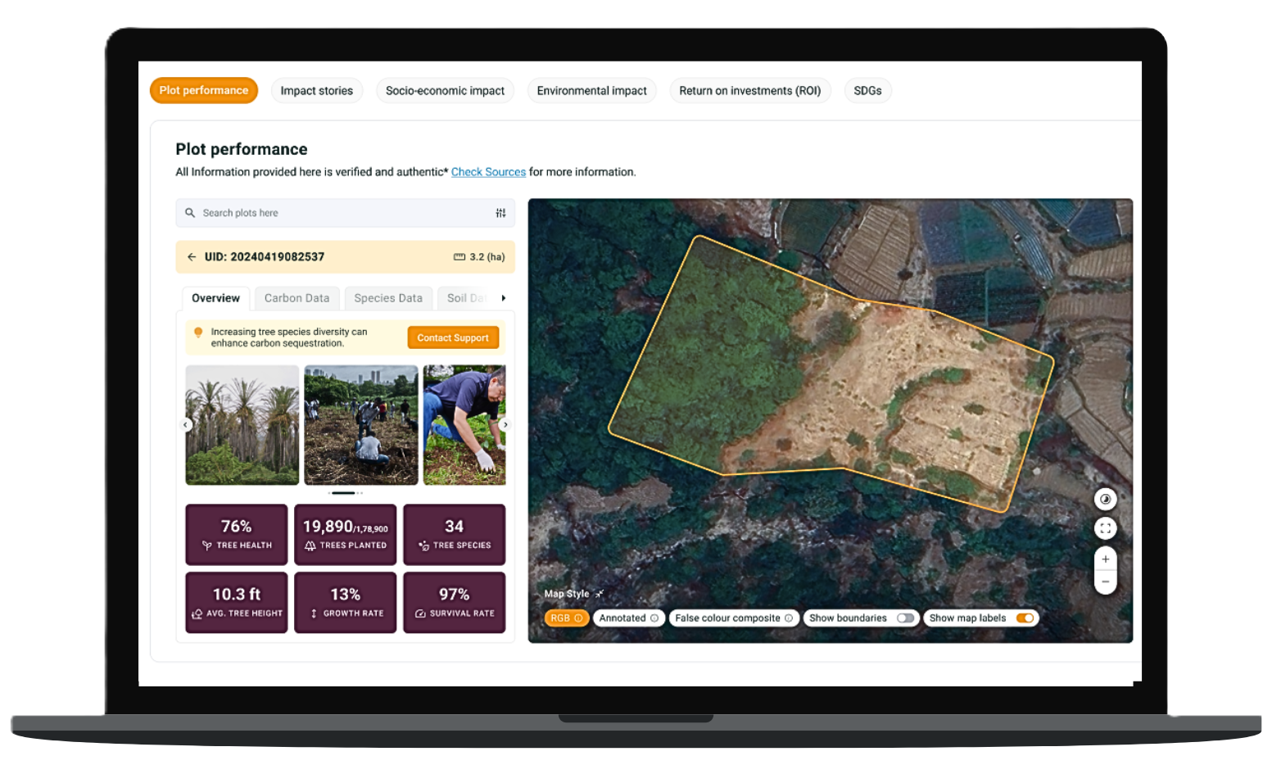The height and width of the screenshot is (765, 1272).
Task: Zoom out on the satellite map
Action: pyautogui.click(x=1105, y=582)
